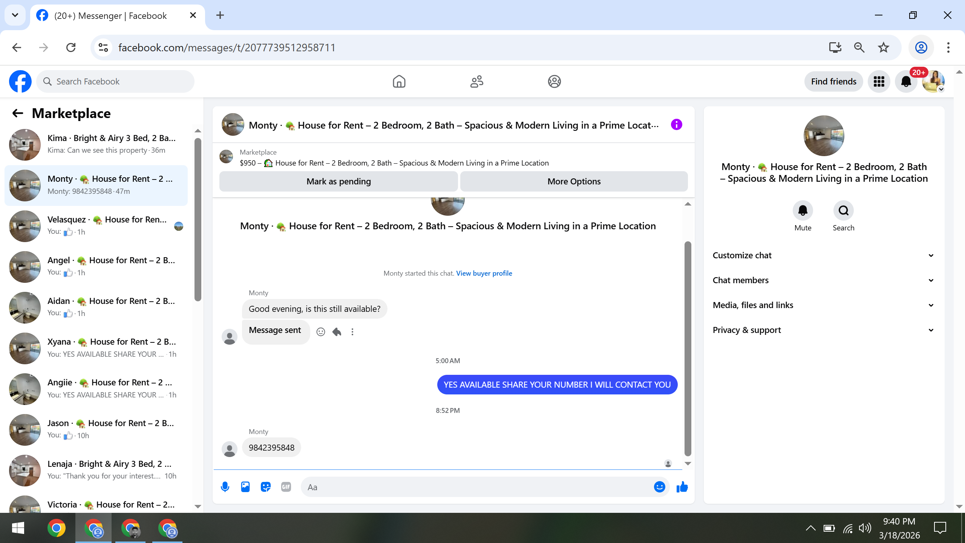The width and height of the screenshot is (965, 543).
Task: Go to Facebook Home tab
Action: tap(399, 81)
